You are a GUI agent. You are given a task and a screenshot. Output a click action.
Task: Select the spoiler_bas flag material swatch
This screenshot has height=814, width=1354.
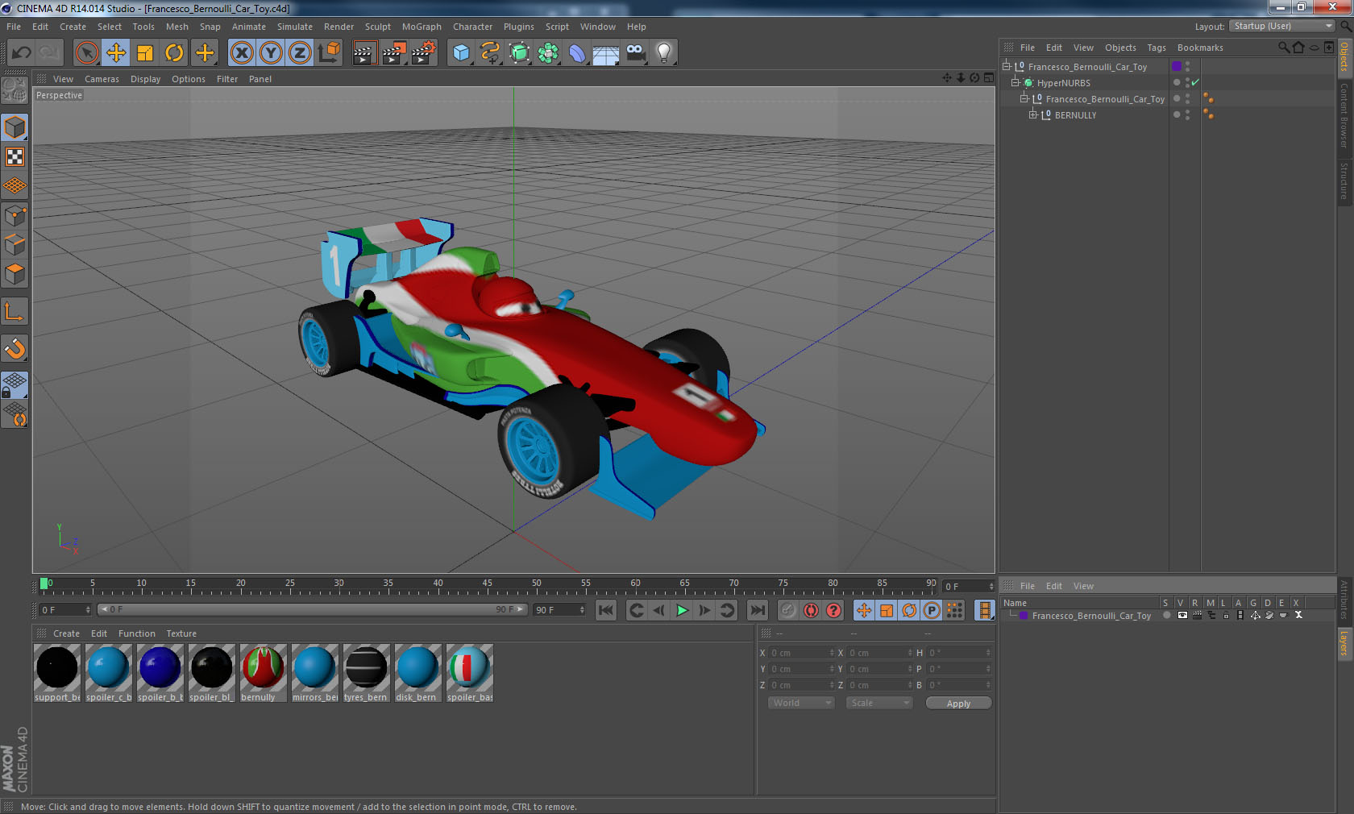(x=469, y=673)
